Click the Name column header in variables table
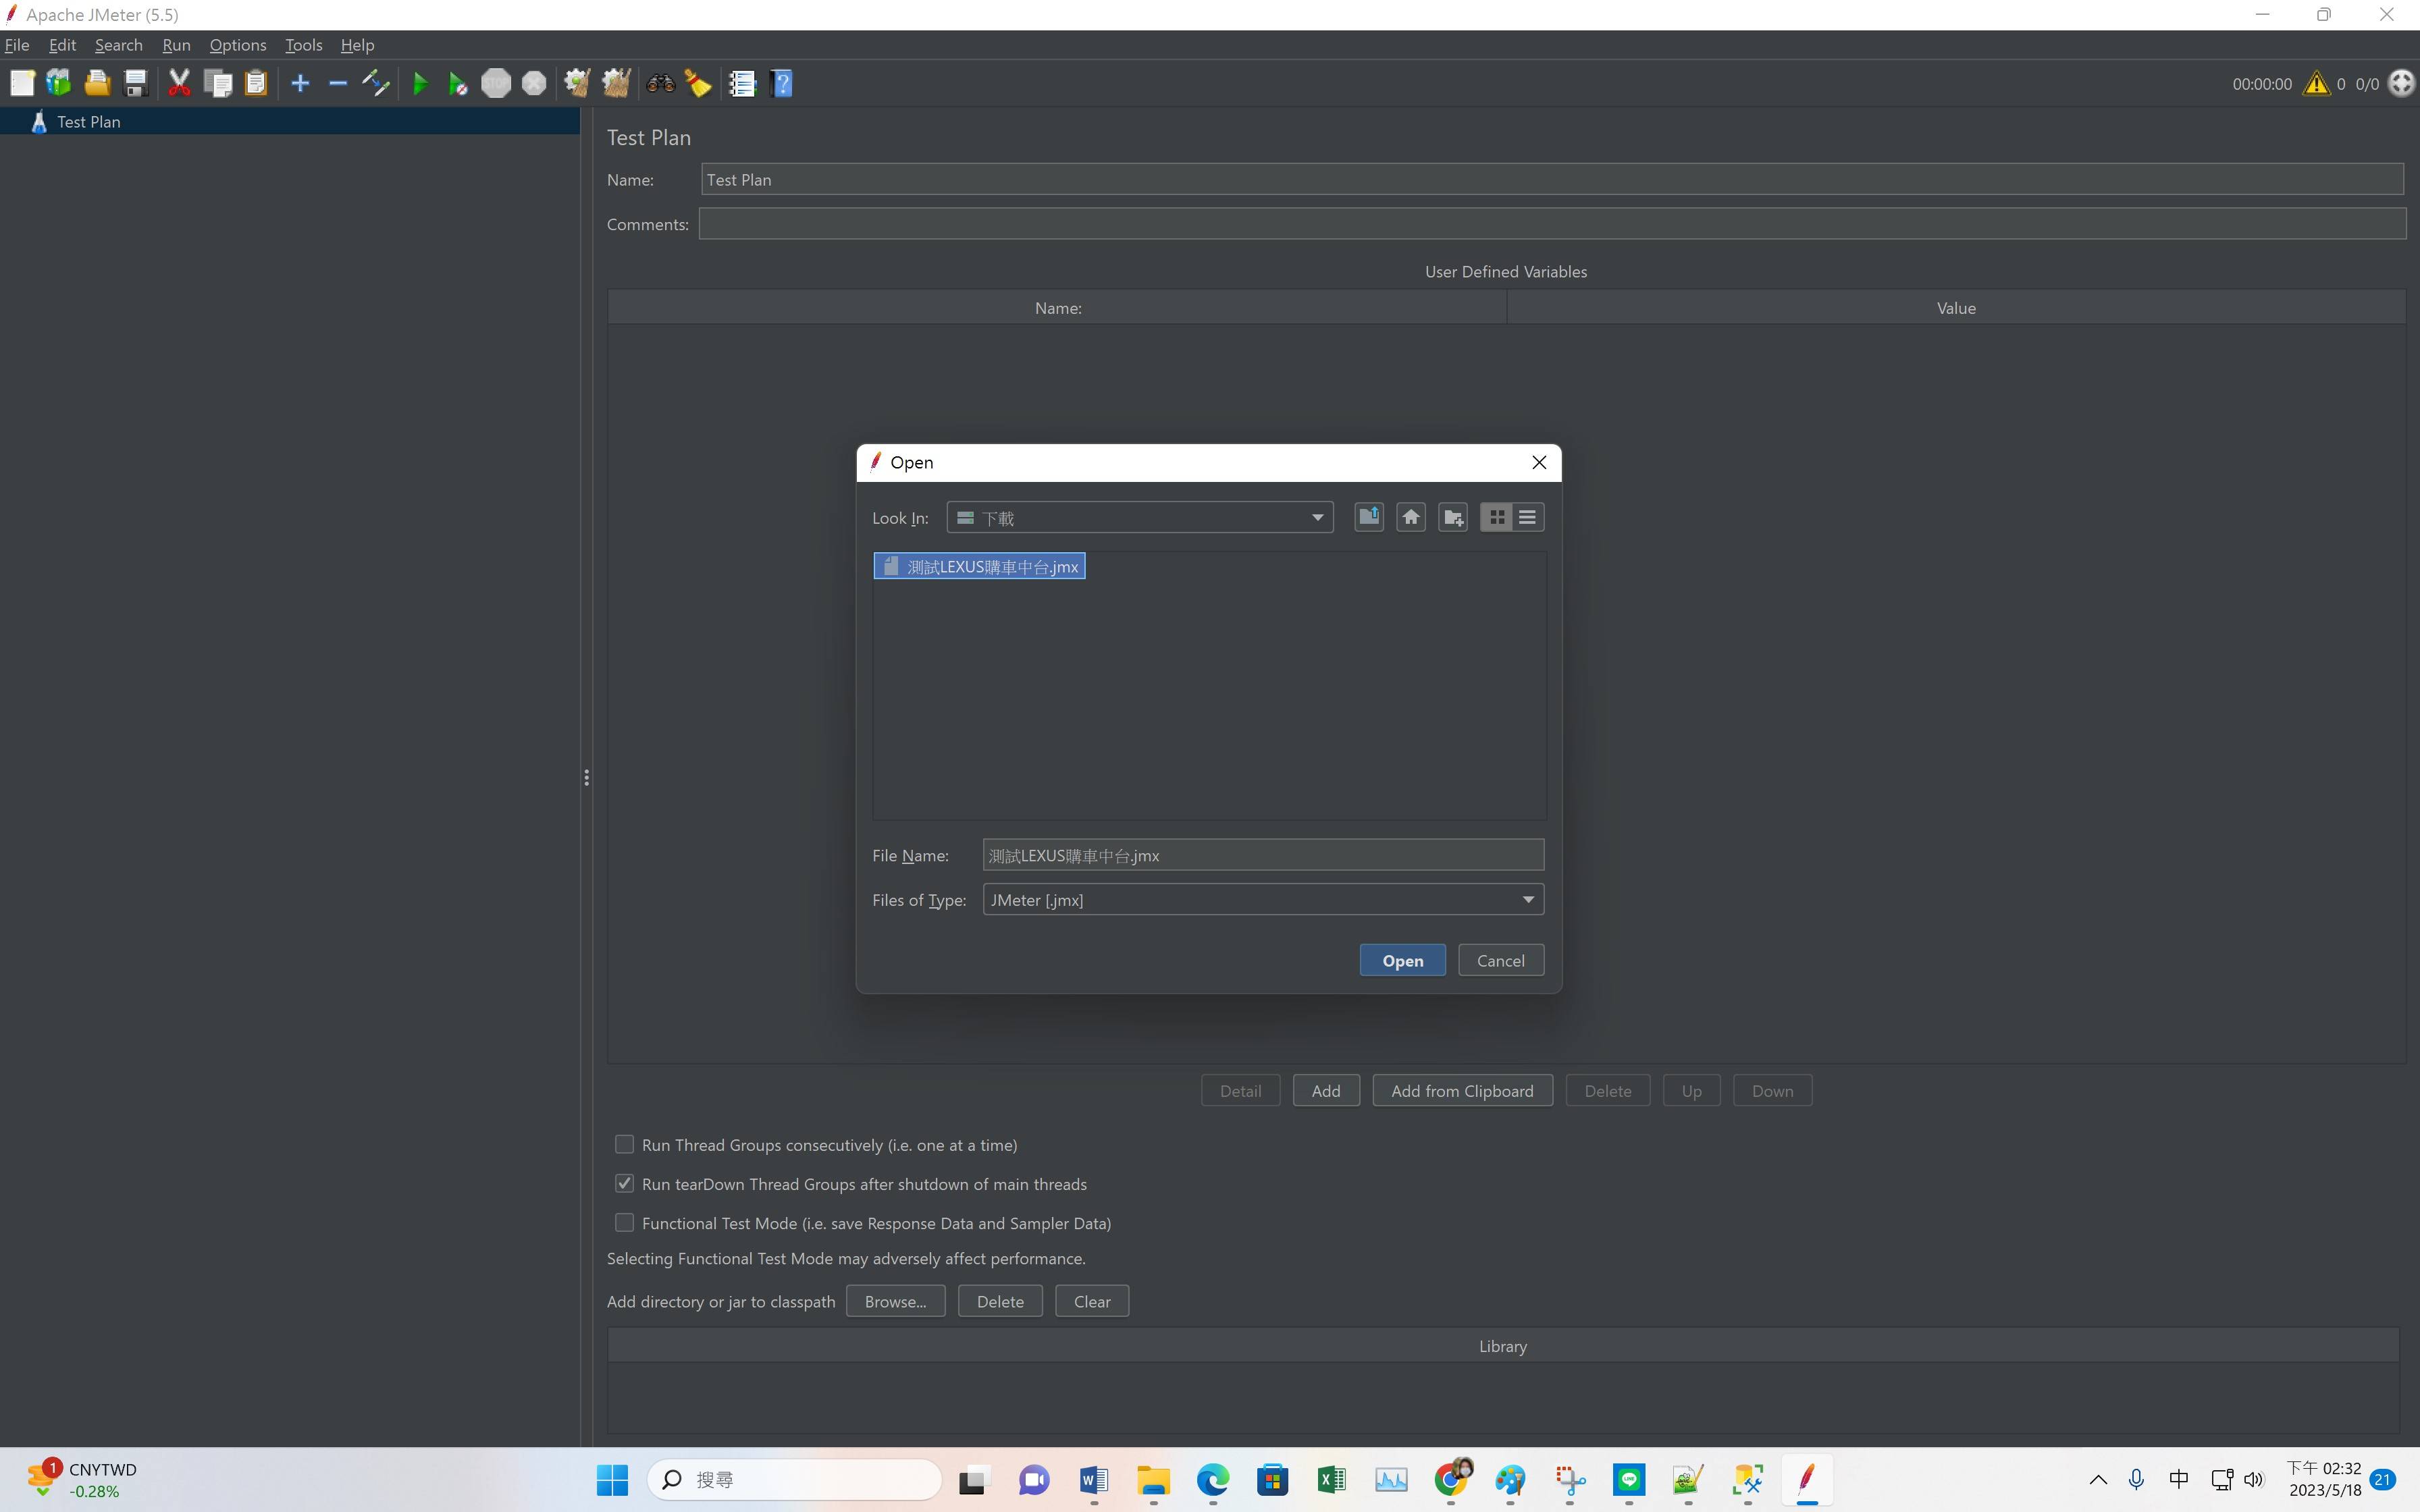The image size is (2420, 1512). [x=1057, y=307]
